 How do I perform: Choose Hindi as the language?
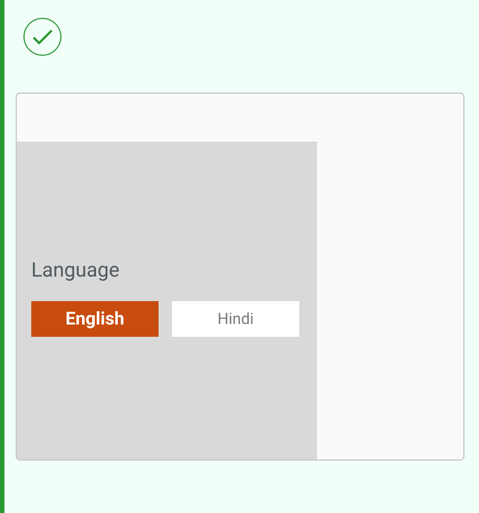(236, 319)
